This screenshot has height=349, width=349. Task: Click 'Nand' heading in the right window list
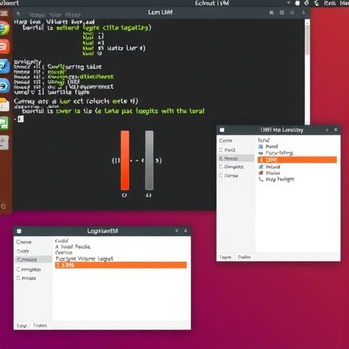264,140
